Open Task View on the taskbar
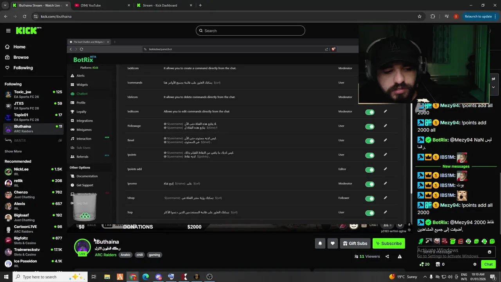This screenshot has width=501, height=282. click(94, 277)
